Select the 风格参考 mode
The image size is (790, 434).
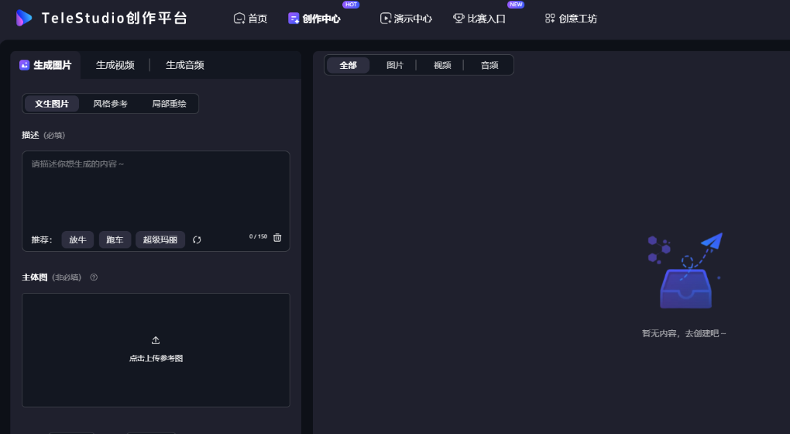point(110,104)
